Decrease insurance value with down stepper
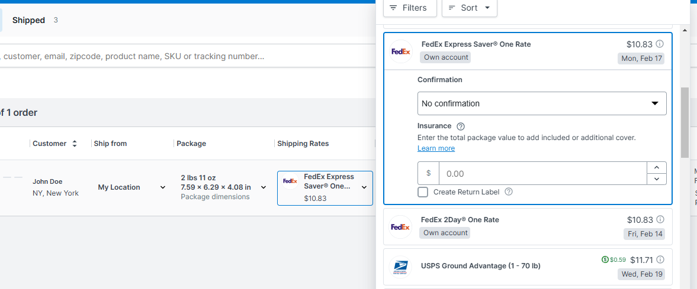This screenshot has width=697, height=289. tap(657, 179)
